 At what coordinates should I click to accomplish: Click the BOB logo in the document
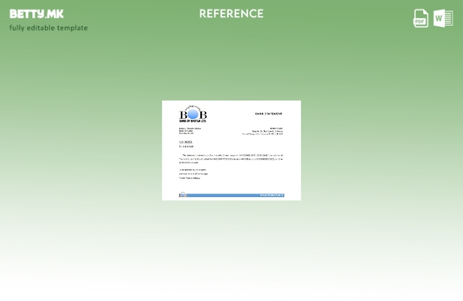click(x=193, y=114)
